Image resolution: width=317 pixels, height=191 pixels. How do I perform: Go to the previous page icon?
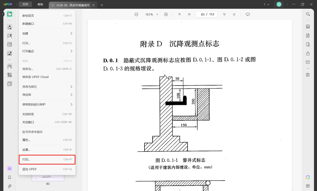pos(189,14)
